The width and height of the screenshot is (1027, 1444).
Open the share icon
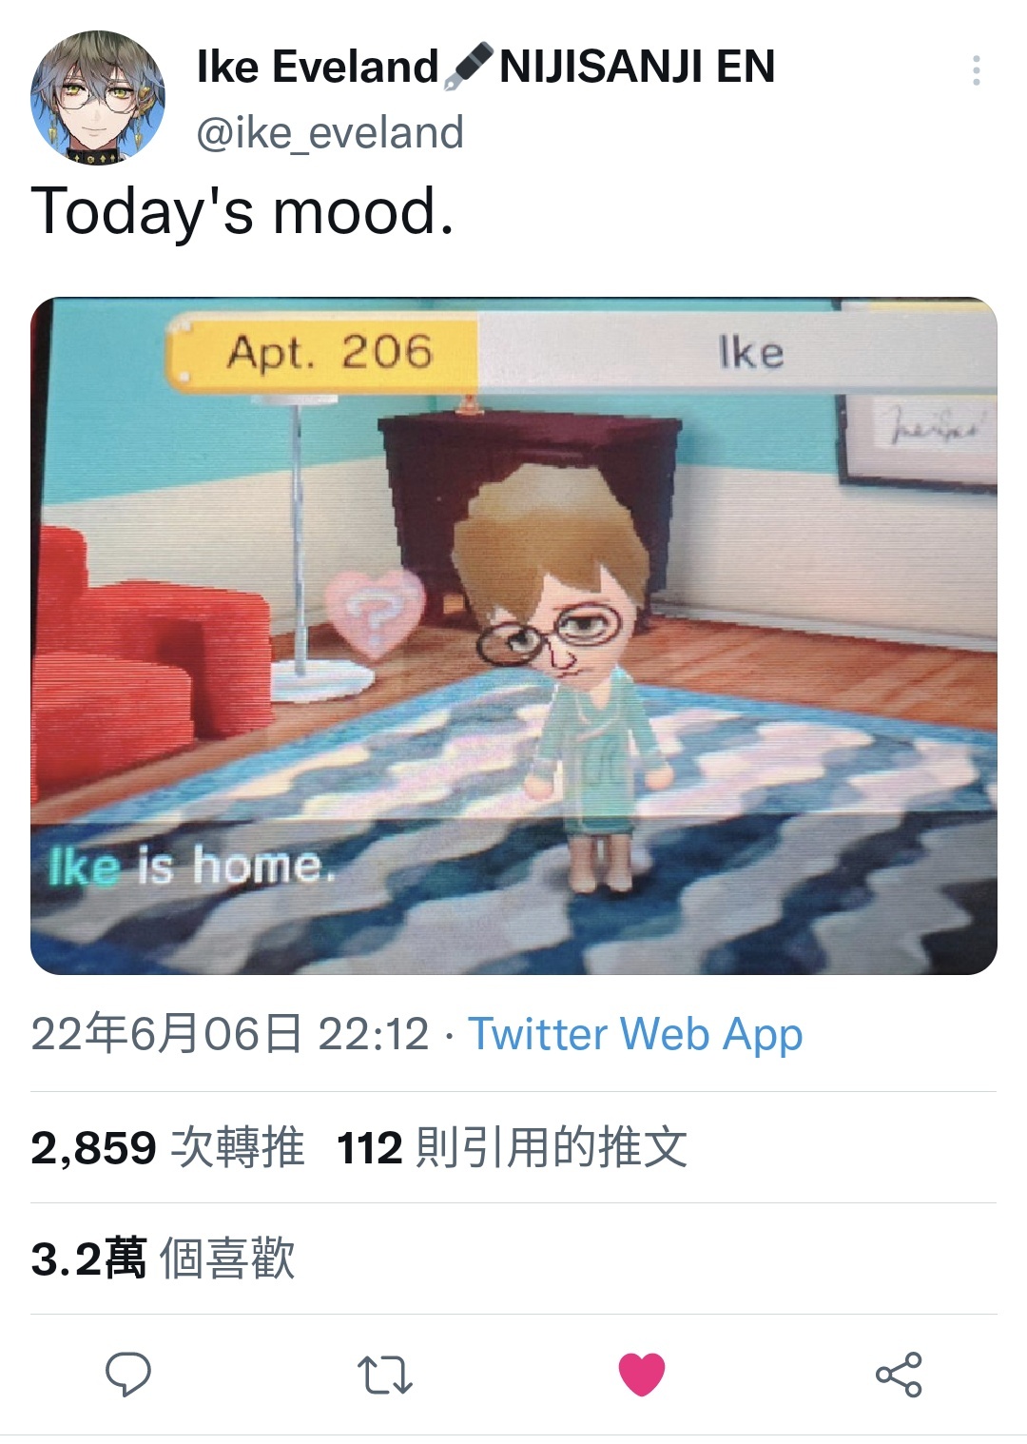[899, 1375]
